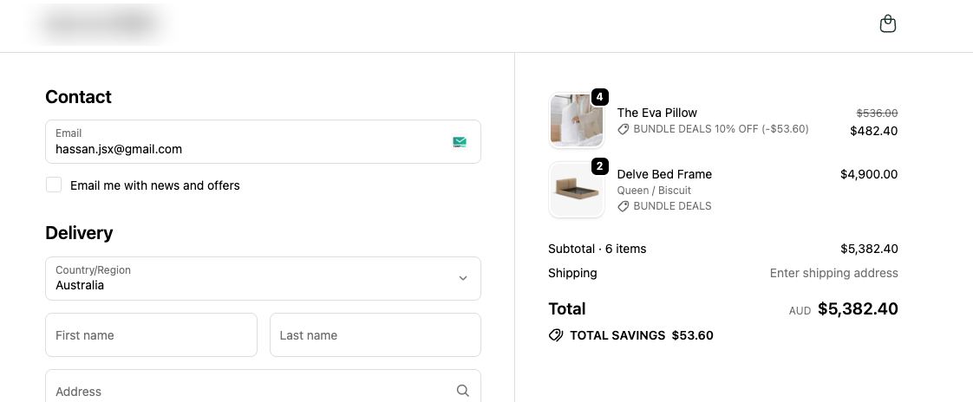Click the Queen / Biscuit variant text
The height and width of the screenshot is (402, 973).
click(x=654, y=191)
